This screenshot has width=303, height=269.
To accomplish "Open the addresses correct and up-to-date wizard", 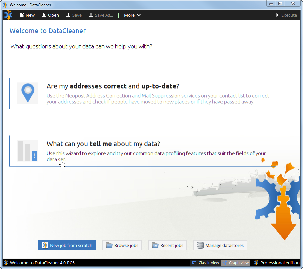I will pos(113,86).
